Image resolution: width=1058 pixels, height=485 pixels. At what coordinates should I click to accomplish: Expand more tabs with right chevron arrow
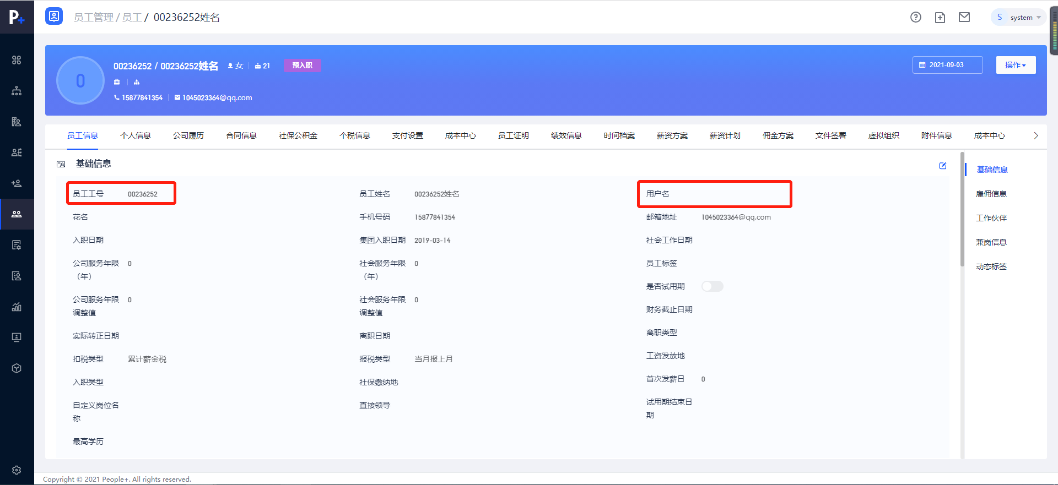tap(1035, 135)
